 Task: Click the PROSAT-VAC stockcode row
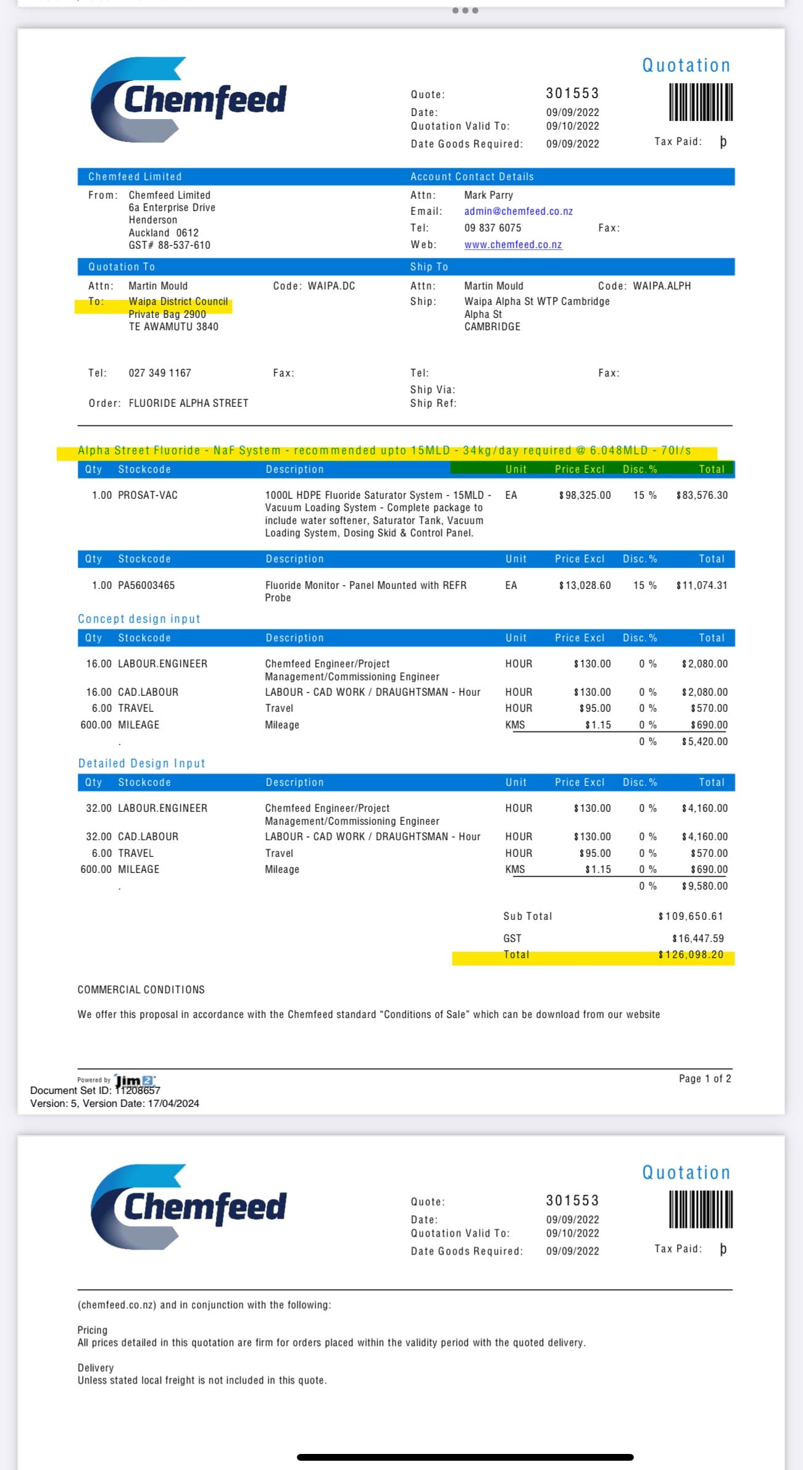pyautogui.click(x=148, y=495)
